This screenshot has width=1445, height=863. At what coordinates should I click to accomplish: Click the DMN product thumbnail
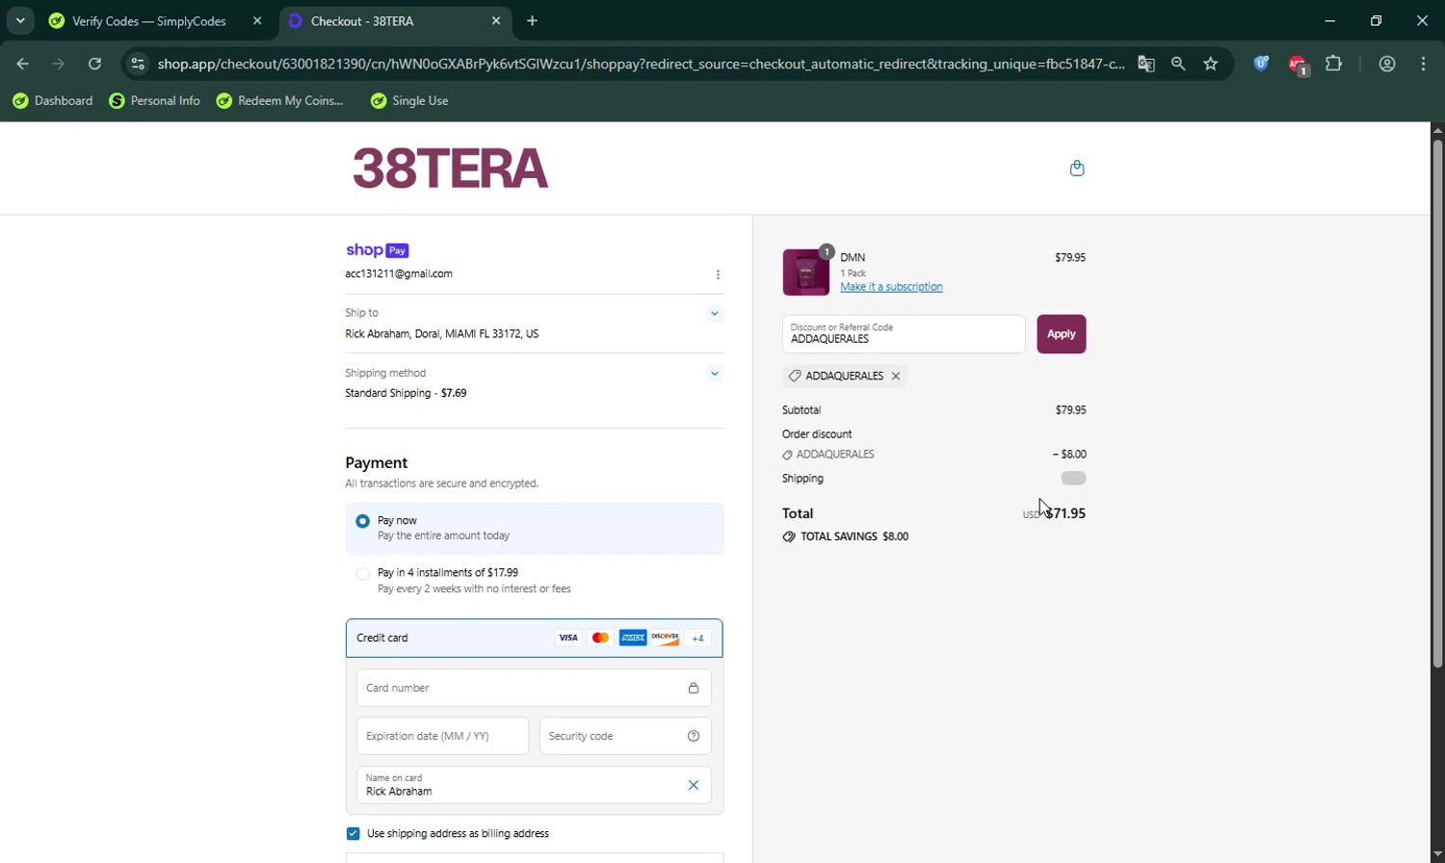(806, 272)
